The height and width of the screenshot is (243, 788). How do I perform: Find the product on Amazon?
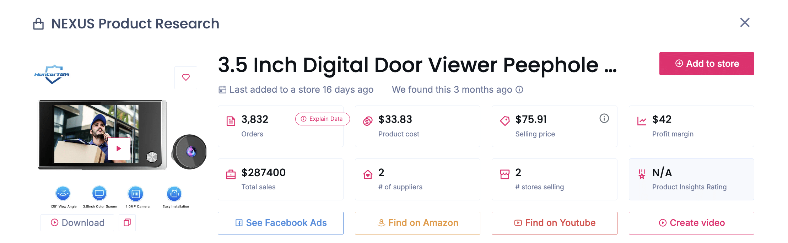(x=417, y=223)
